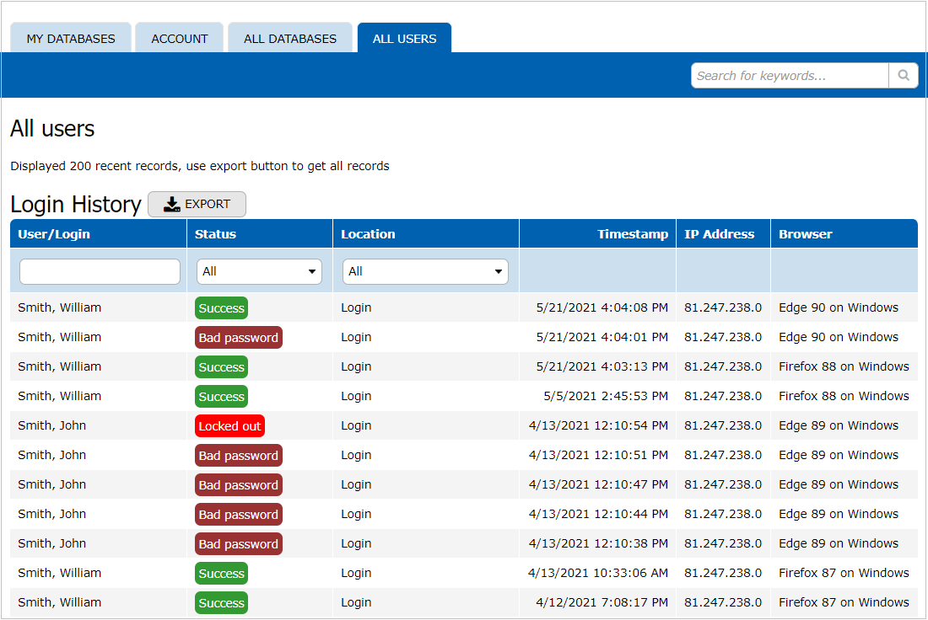Click timestamp 5/21/2021 4:03:13 PM
This screenshot has width=928, height=620.
602,366
